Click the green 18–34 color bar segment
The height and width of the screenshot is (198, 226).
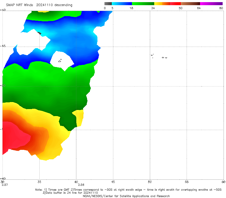point(143,4)
